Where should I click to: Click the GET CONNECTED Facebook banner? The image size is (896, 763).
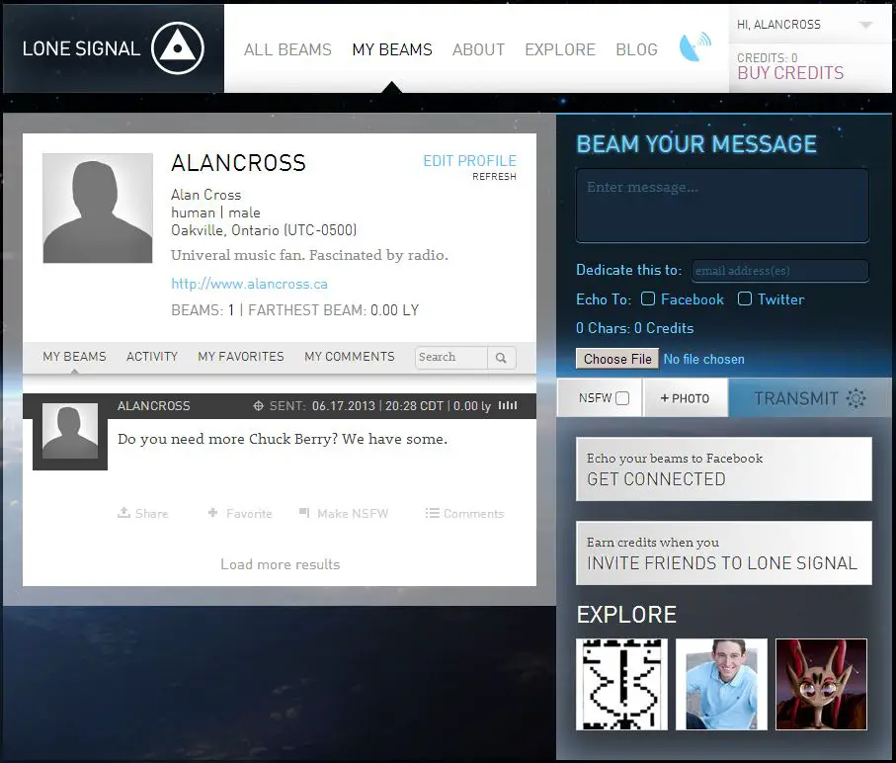(x=724, y=469)
